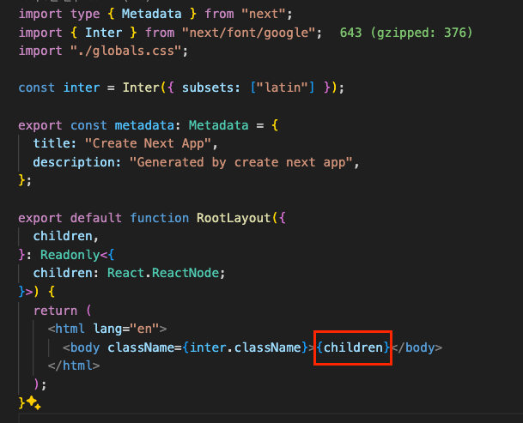The height and width of the screenshot is (423, 523).
Task: Click the "Create Next App" title string
Action: 148,143
